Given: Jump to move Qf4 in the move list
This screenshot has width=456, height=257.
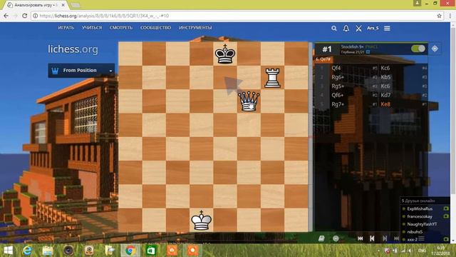Looking at the screenshot, I should point(336,68).
